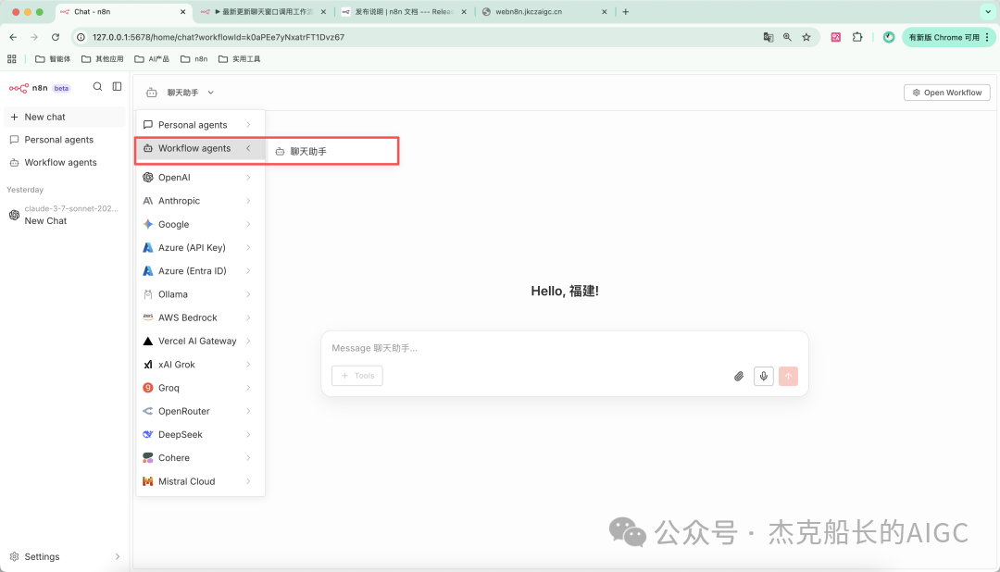This screenshot has width=1000, height=572.
Task: Expand the Anthropic submenu chevron
Action: (248, 201)
